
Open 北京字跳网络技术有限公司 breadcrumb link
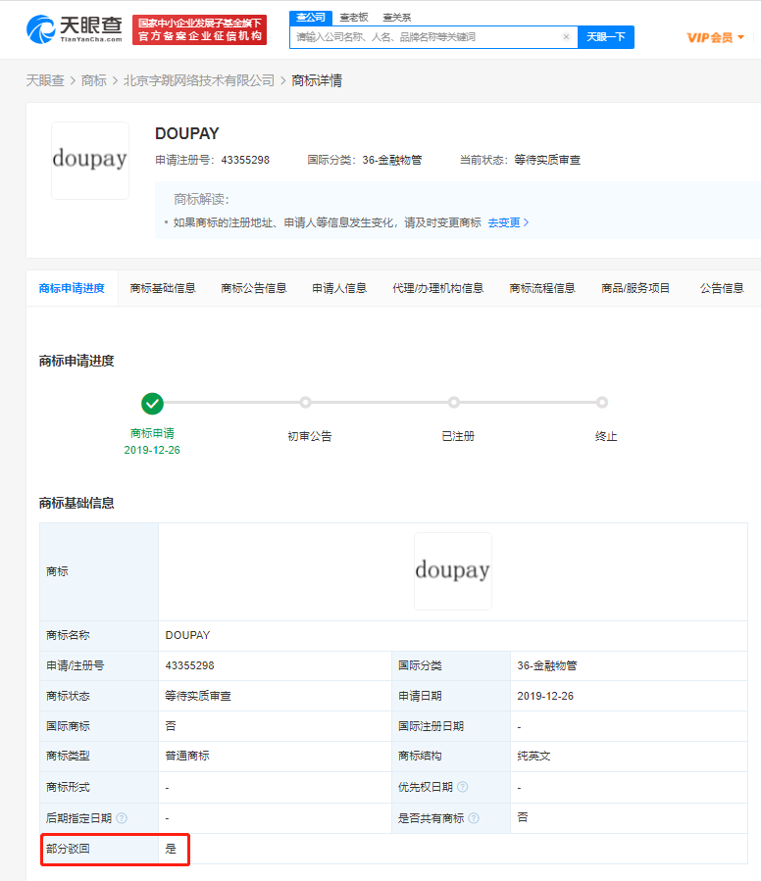click(199, 81)
